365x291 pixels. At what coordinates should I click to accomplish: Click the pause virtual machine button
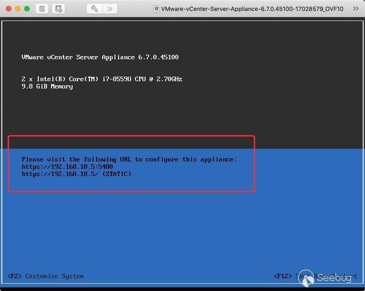[42, 9]
